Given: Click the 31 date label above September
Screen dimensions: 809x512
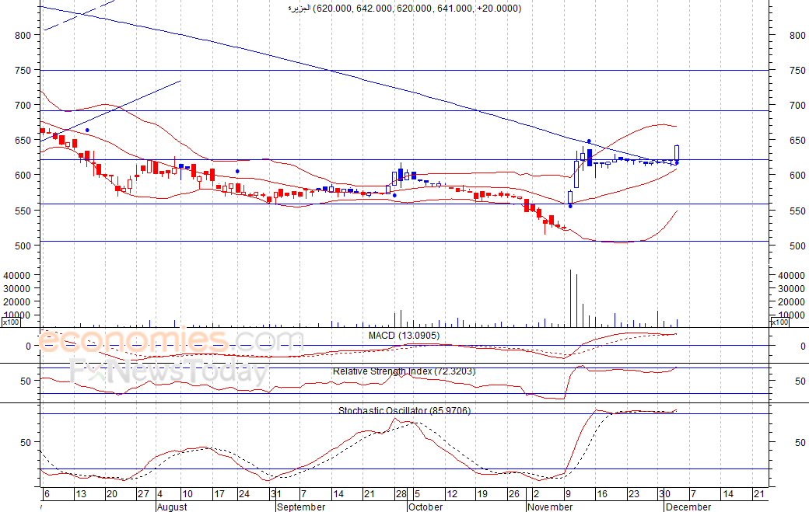Looking at the screenshot, I should coord(275,494).
